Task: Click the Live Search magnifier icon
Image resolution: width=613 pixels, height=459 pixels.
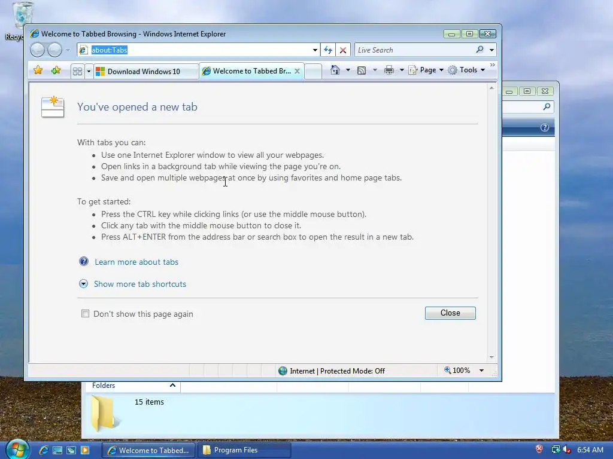Action: pos(480,50)
